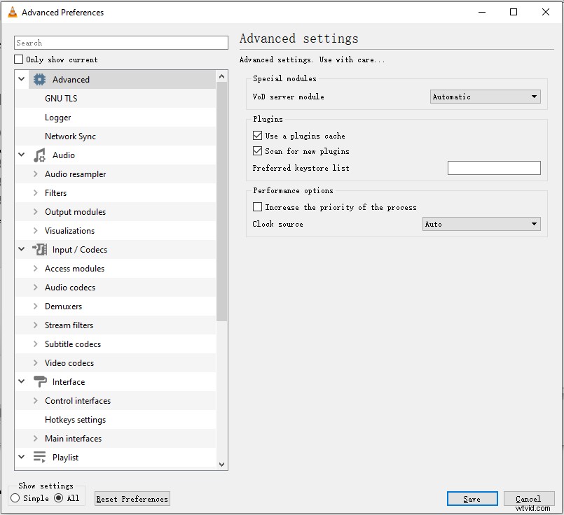This screenshot has width=564, height=515.
Task: Open the Clock source dropdown
Action: (x=481, y=224)
